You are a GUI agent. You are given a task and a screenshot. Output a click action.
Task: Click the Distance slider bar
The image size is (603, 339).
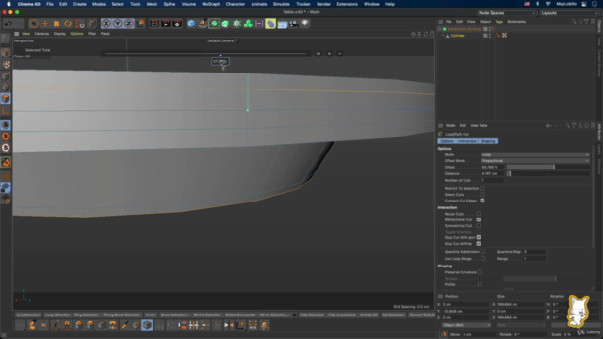(x=547, y=173)
